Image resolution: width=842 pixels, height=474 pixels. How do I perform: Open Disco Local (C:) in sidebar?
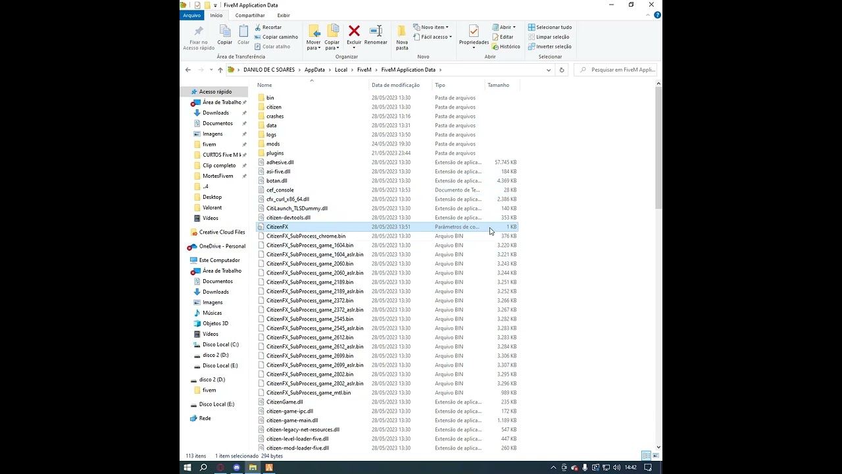pos(220,344)
